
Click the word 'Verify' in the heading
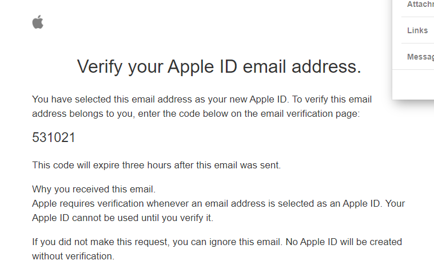pos(99,67)
